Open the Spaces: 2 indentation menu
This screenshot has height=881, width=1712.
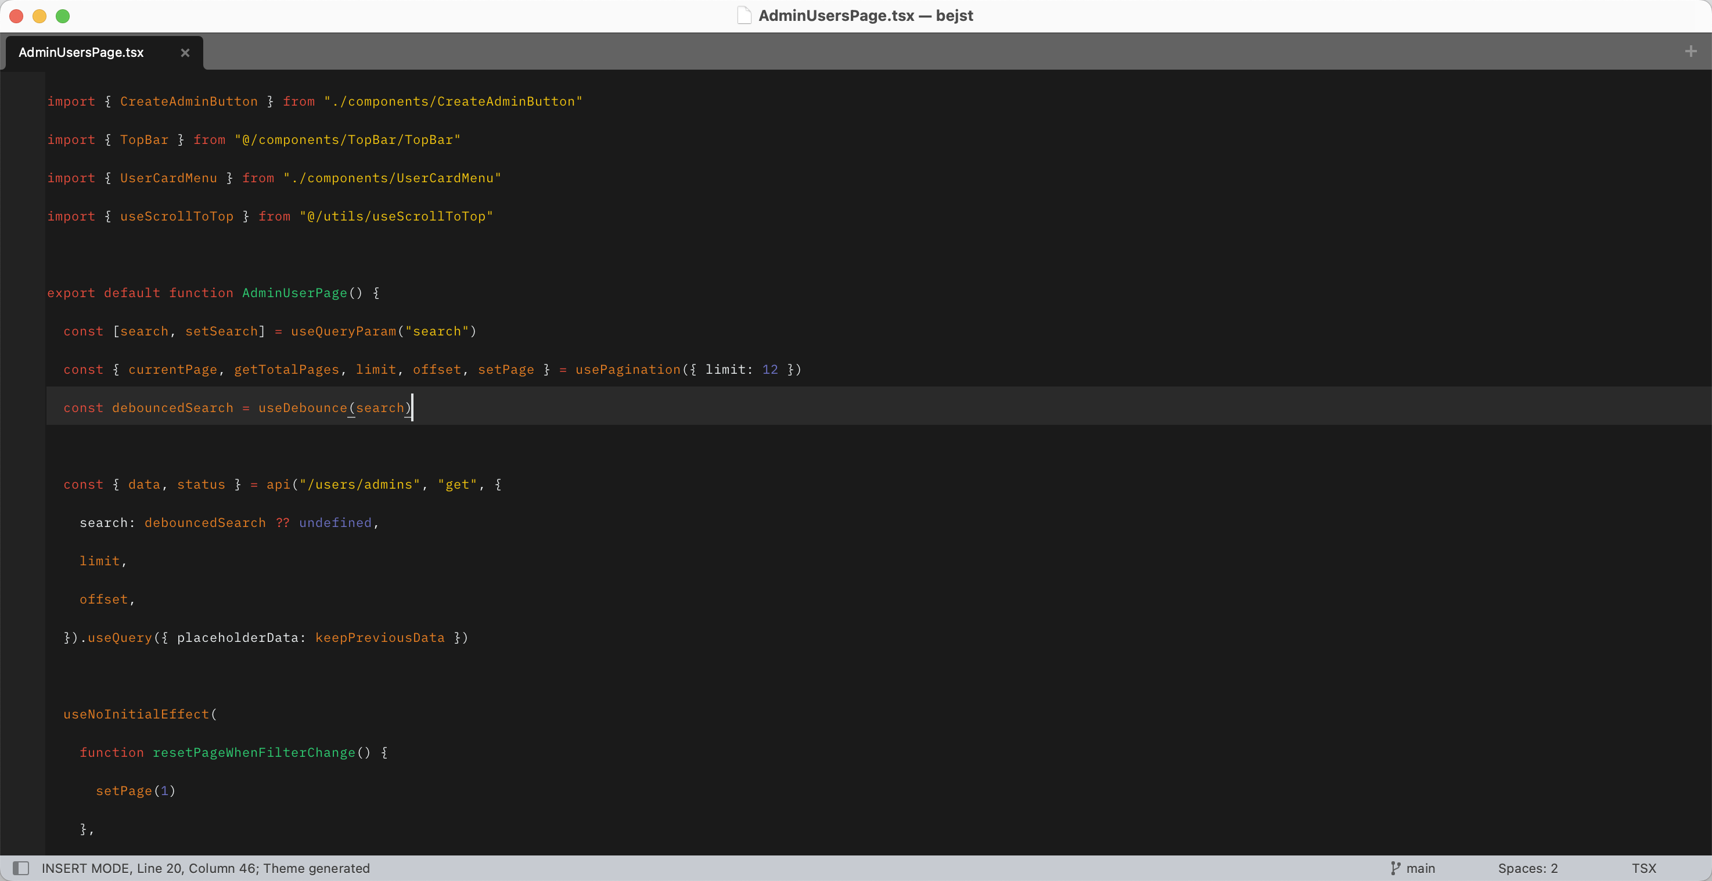pyautogui.click(x=1527, y=868)
